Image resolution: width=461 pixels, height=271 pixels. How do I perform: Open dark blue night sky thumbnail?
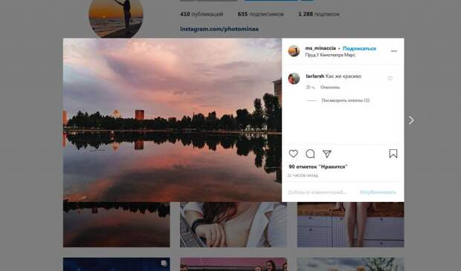pos(117,264)
